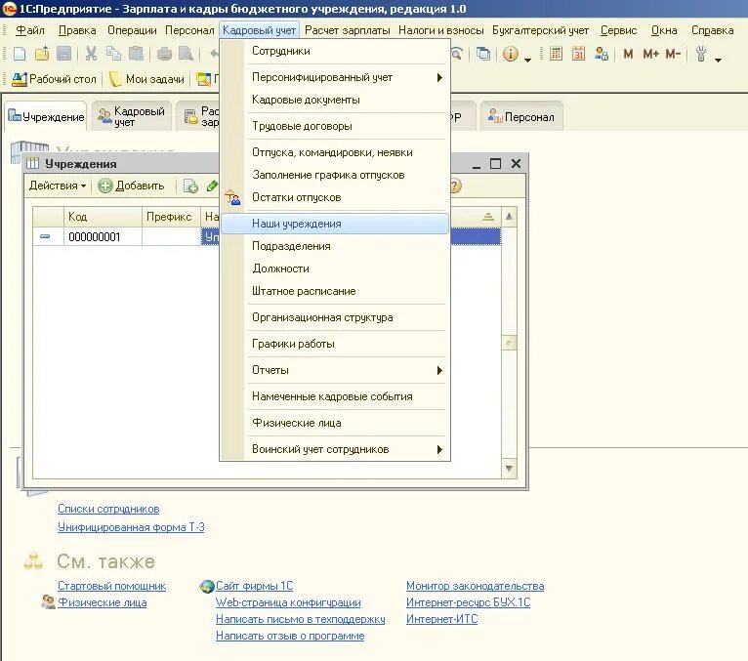Open the Расчет зарплаты menu
This screenshot has height=661, width=748.
(348, 30)
